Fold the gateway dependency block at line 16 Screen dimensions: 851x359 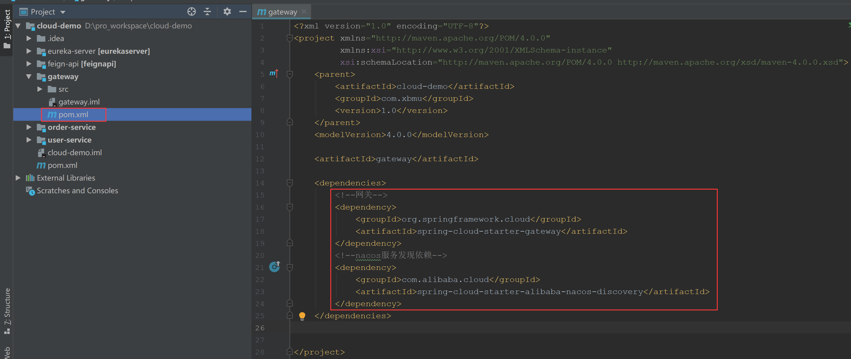[290, 207]
